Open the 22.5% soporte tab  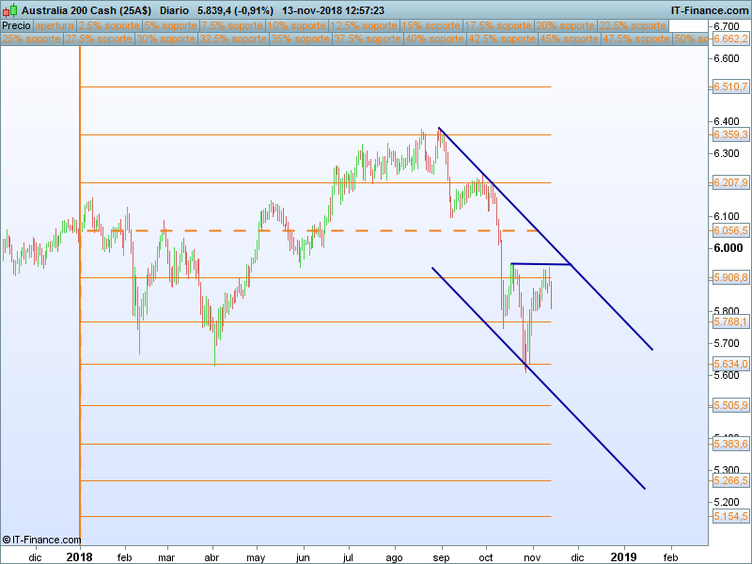coord(632,26)
